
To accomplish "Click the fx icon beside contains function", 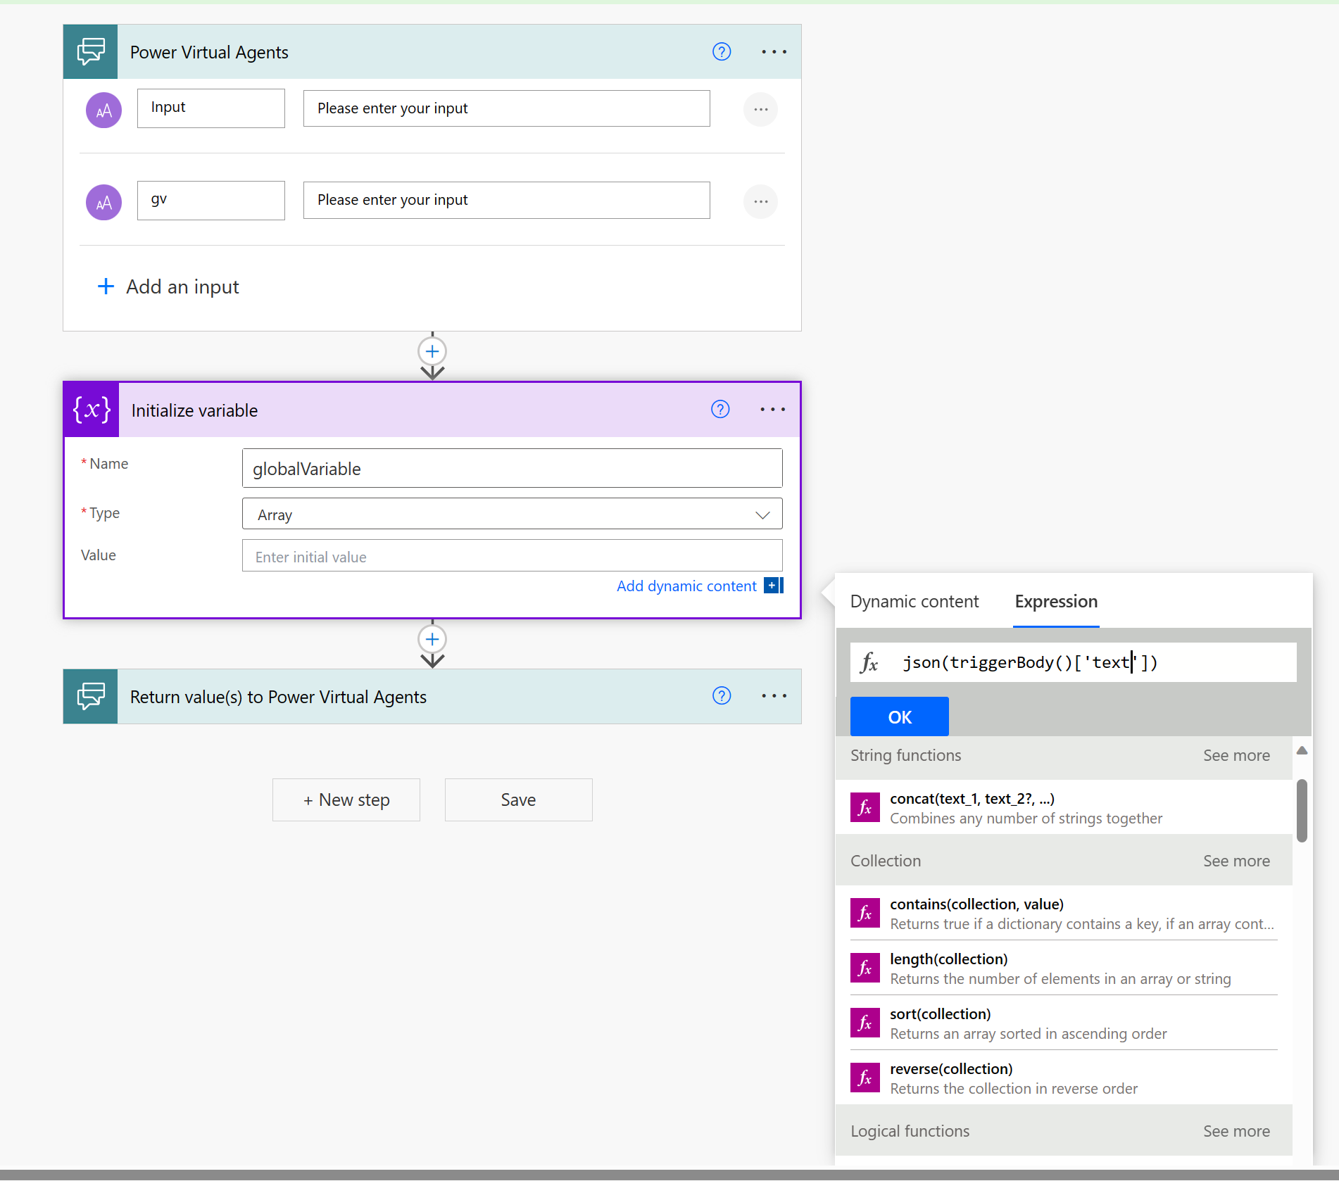I will [x=865, y=913].
